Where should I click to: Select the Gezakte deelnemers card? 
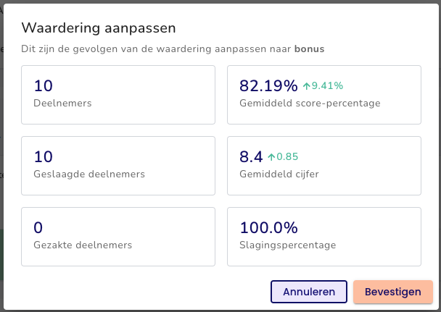pyautogui.click(x=118, y=237)
